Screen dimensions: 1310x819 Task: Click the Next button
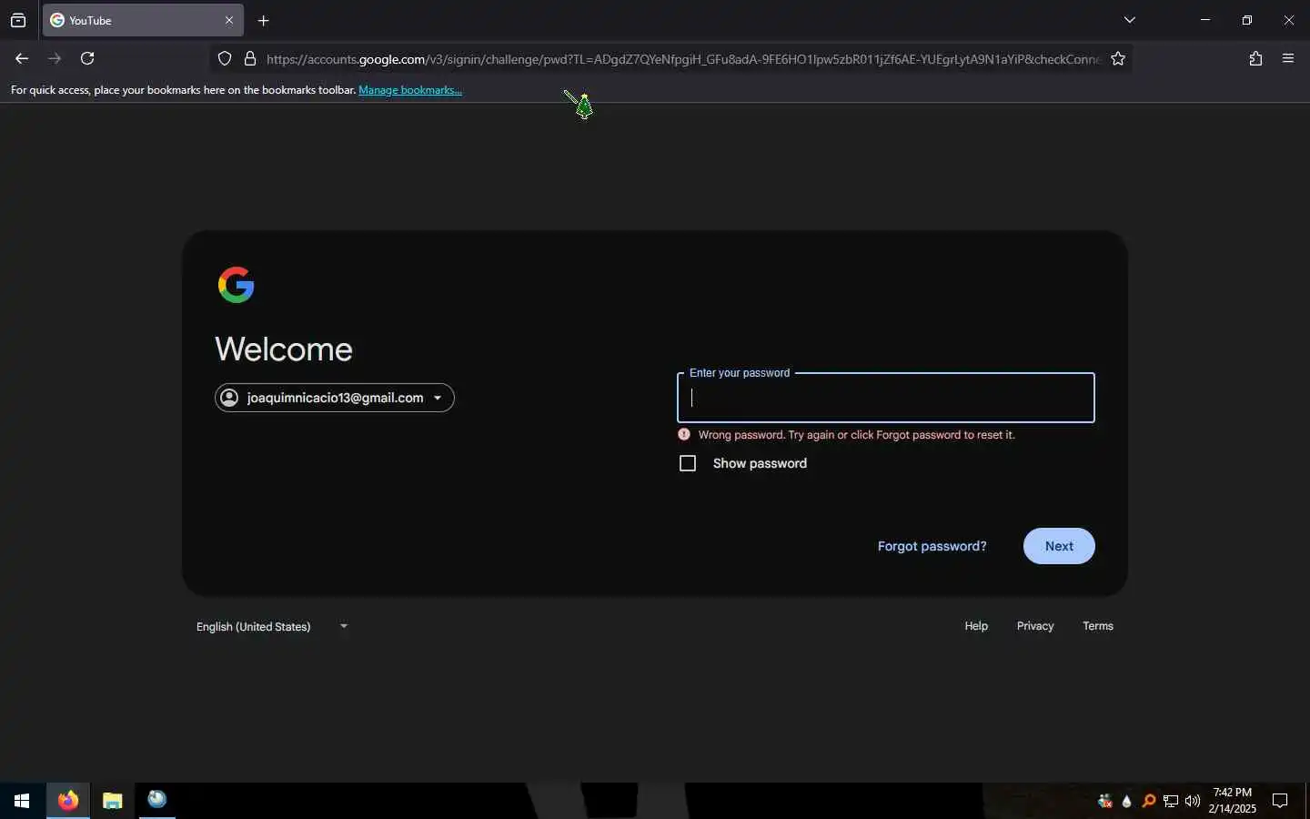coord(1059,546)
